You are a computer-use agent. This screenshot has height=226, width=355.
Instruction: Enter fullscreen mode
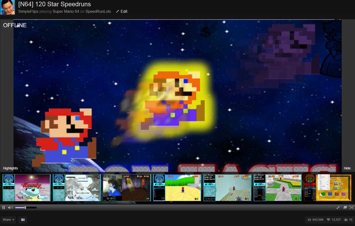click(x=351, y=208)
